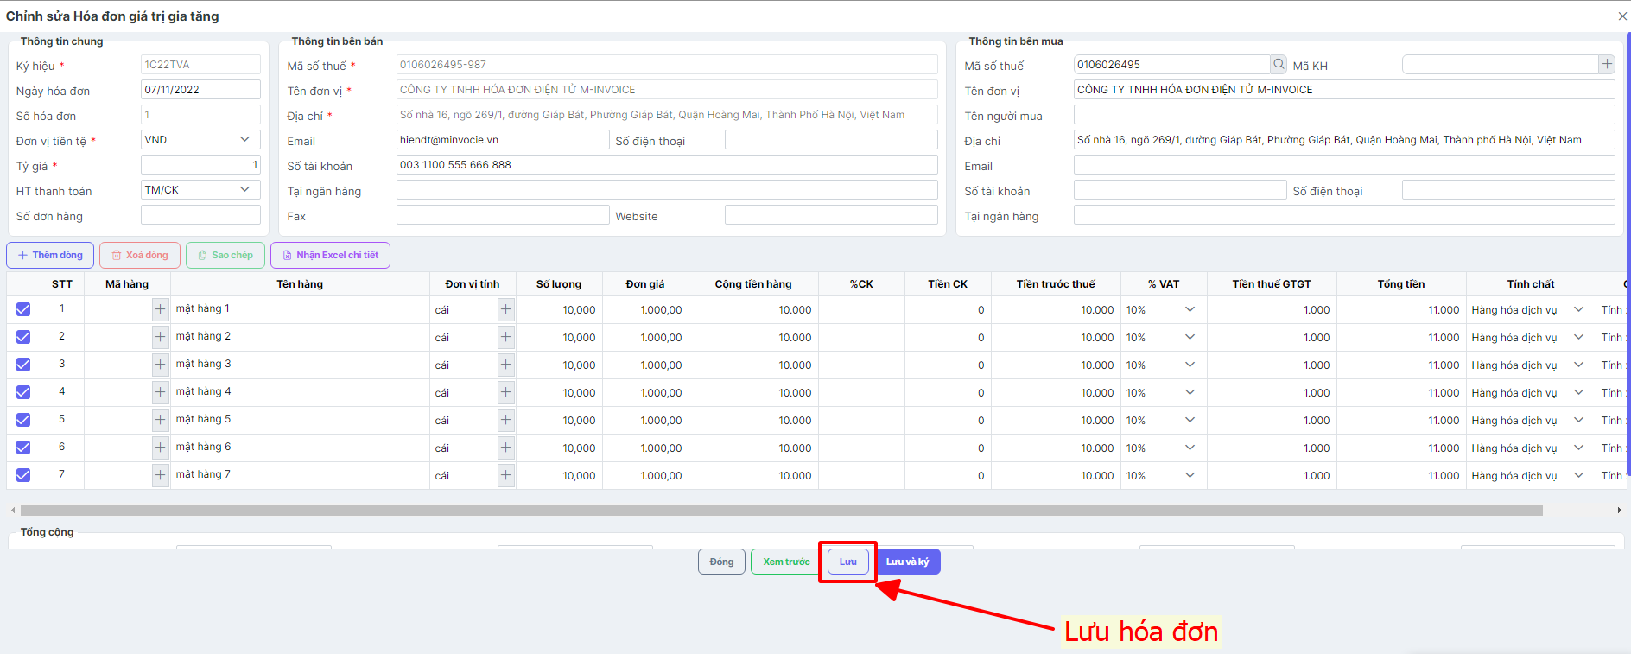This screenshot has height=654, width=1631.
Task: Click the right arrow of horizontal scrollbar
Action: click(x=1619, y=511)
